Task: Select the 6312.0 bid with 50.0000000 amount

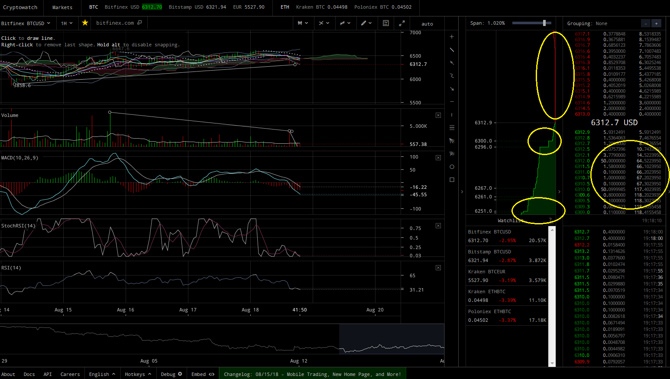Action: [618, 161]
